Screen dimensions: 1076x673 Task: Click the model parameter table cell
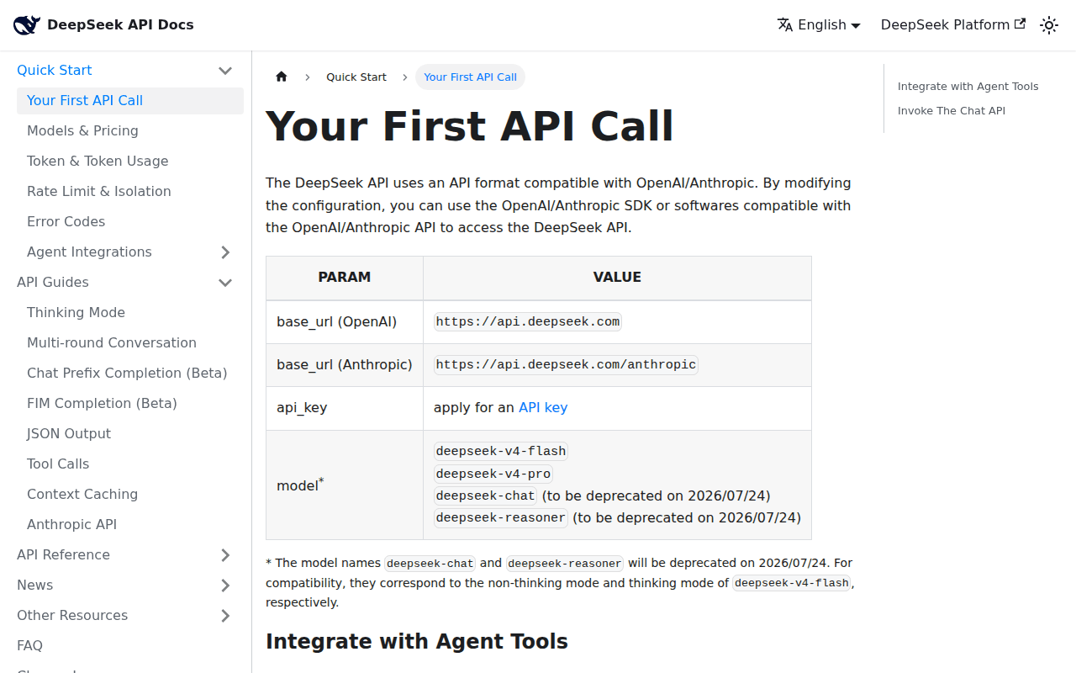pos(345,485)
